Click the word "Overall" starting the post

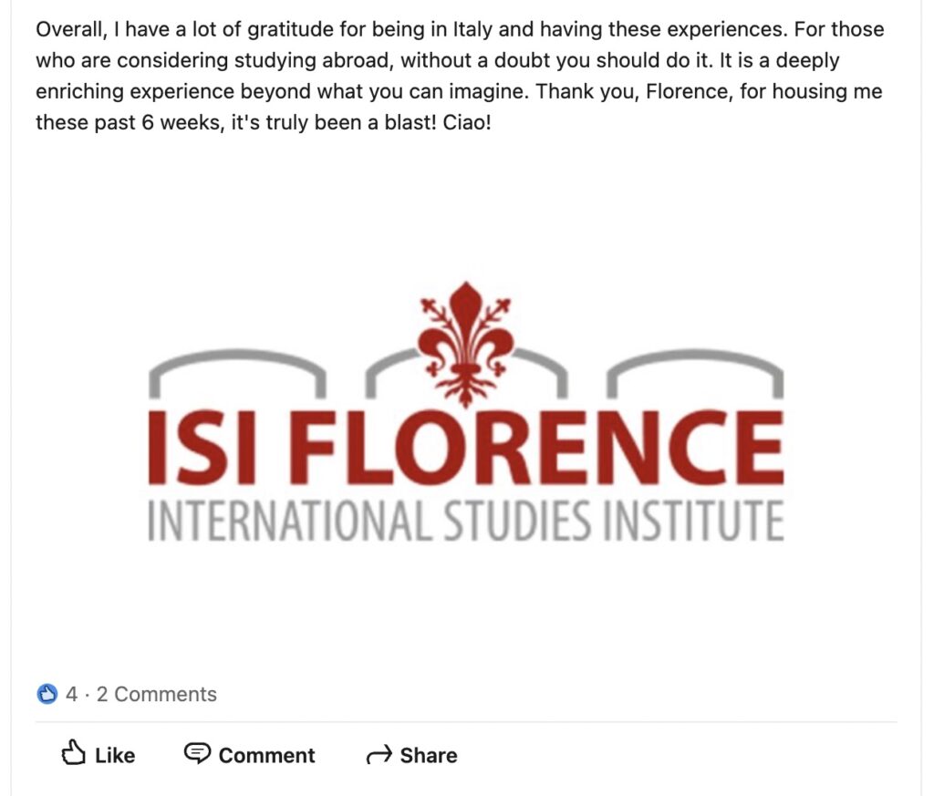click(69, 28)
